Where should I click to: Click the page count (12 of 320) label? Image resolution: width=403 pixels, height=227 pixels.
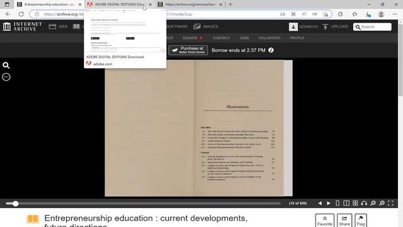click(x=298, y=203)
